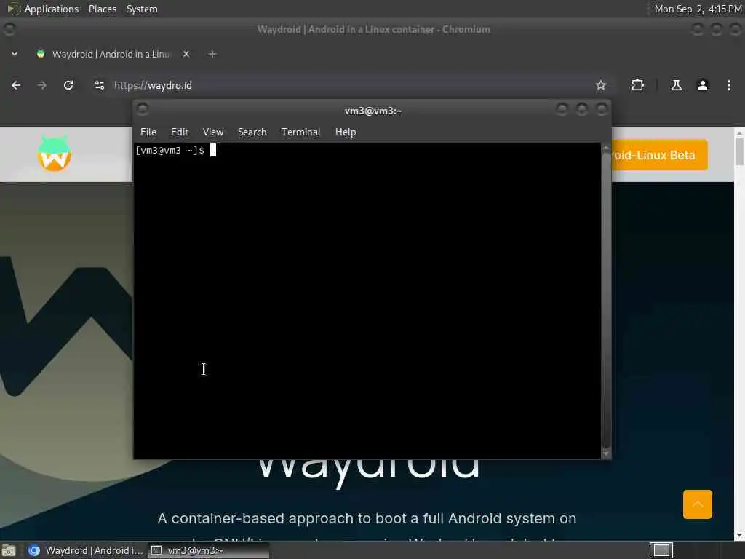The height and width of the screenshot is (559, 745).
Task: Maximize the Chromium window
Action: 716,29
